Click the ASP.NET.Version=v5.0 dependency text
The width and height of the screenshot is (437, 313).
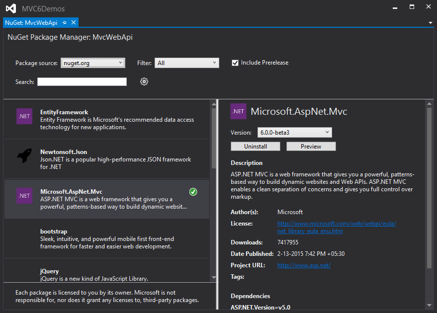click(x=261, y=308)
